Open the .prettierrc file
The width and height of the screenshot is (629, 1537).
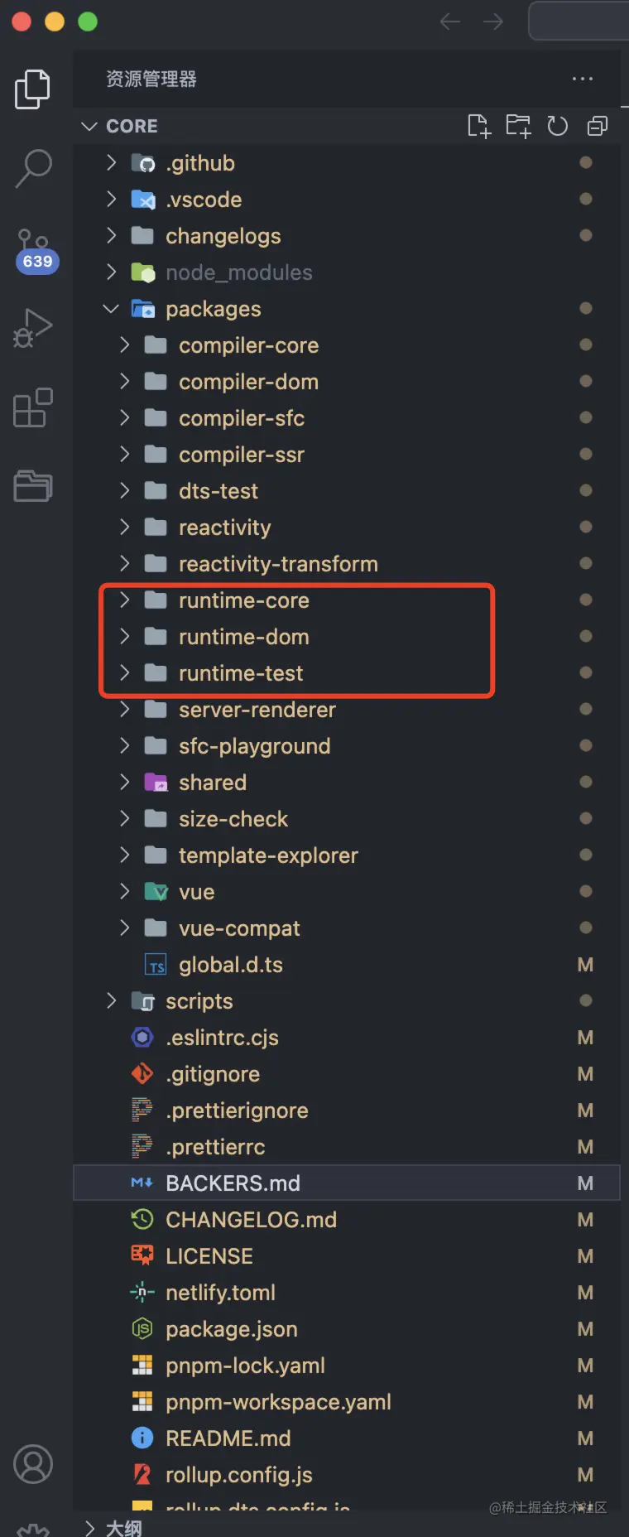[x=347, y=1147]
